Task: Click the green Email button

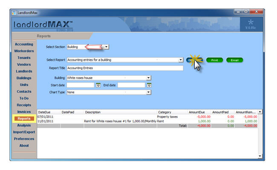Action: (x=235, y=60)
